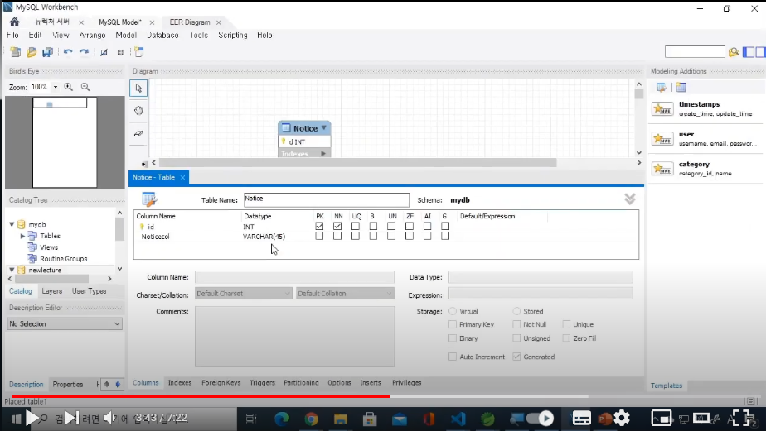Zoom in the Bird's Eye view

pos(68,87)
